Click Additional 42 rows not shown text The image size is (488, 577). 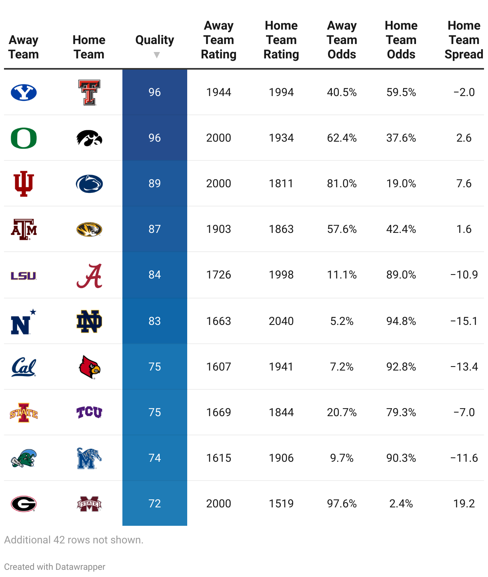[x=74, y=540]
